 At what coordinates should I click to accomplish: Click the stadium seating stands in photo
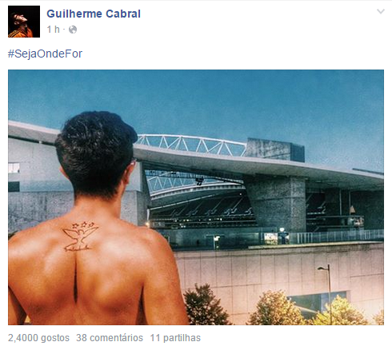[202, 208]
